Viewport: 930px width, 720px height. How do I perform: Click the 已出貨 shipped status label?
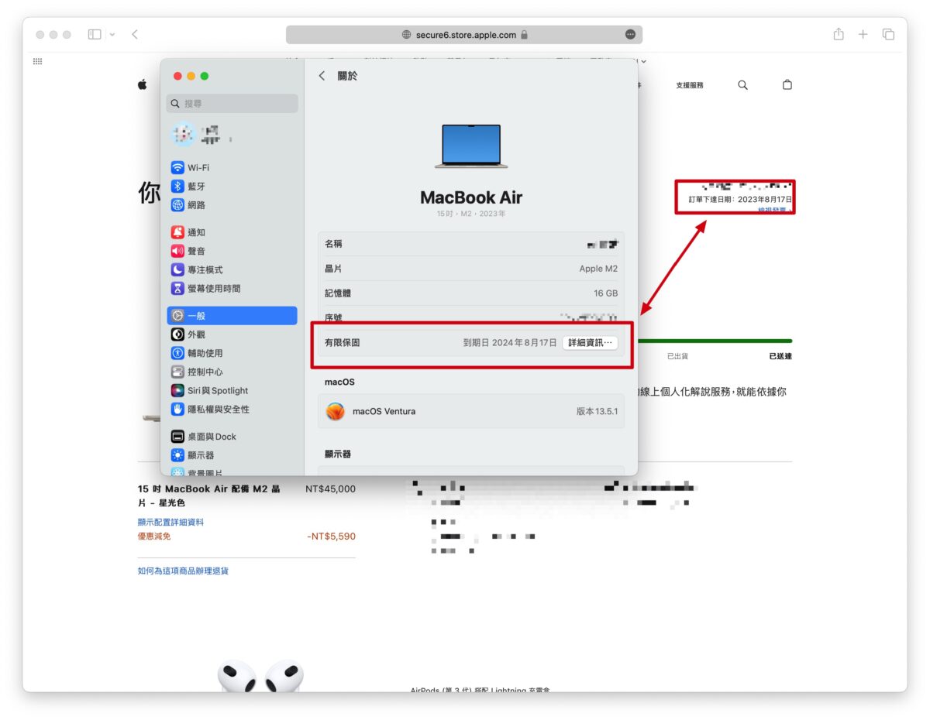(x=677, y=356)
